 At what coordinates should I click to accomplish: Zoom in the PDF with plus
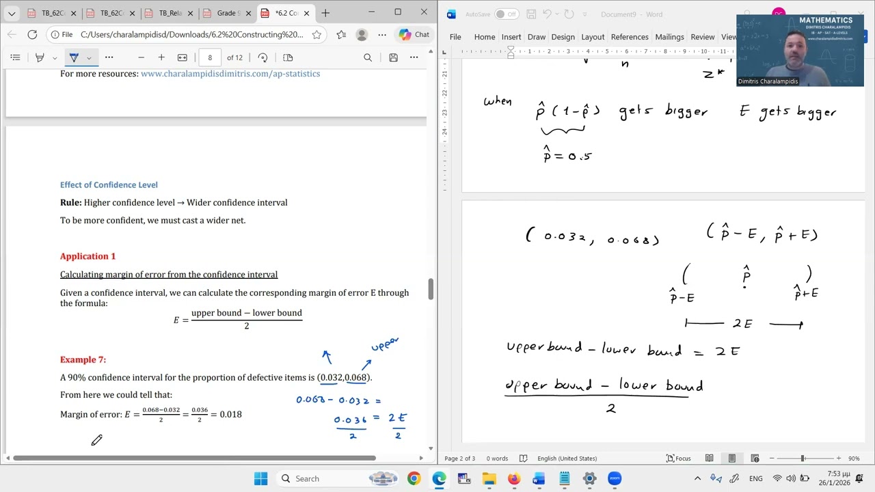pyautogui.click(x=161, y=57)
